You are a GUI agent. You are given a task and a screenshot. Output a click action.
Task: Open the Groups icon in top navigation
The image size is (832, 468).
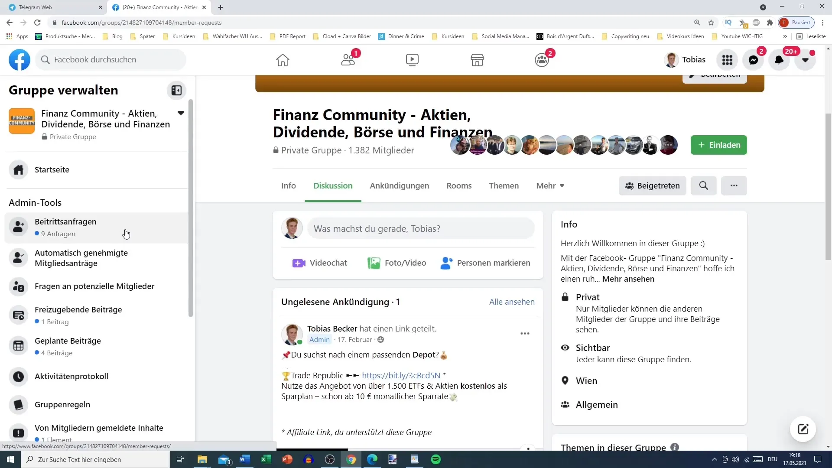[542, 60]
